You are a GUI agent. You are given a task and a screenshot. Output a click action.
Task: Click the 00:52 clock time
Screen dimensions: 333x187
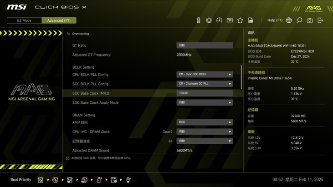[x=277, y=180]
